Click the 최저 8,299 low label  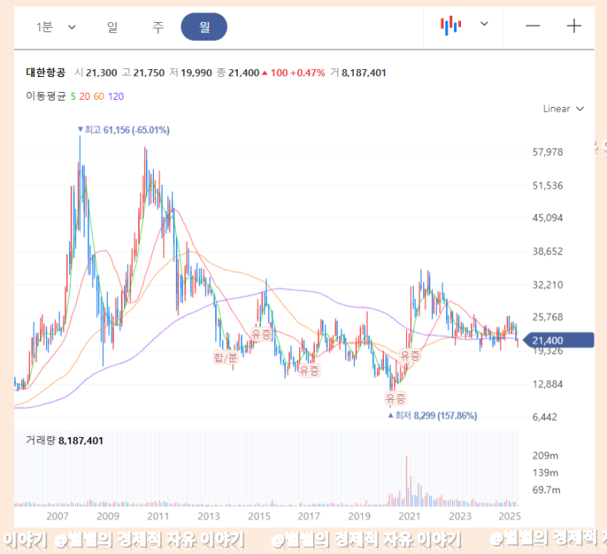(x=433, y=416)
